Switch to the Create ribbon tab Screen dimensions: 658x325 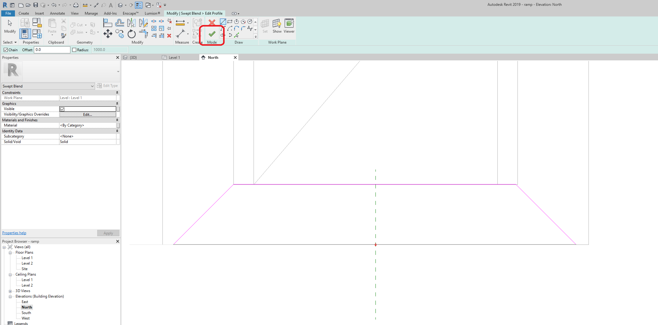pyautogui.click(x=24, y=13)
